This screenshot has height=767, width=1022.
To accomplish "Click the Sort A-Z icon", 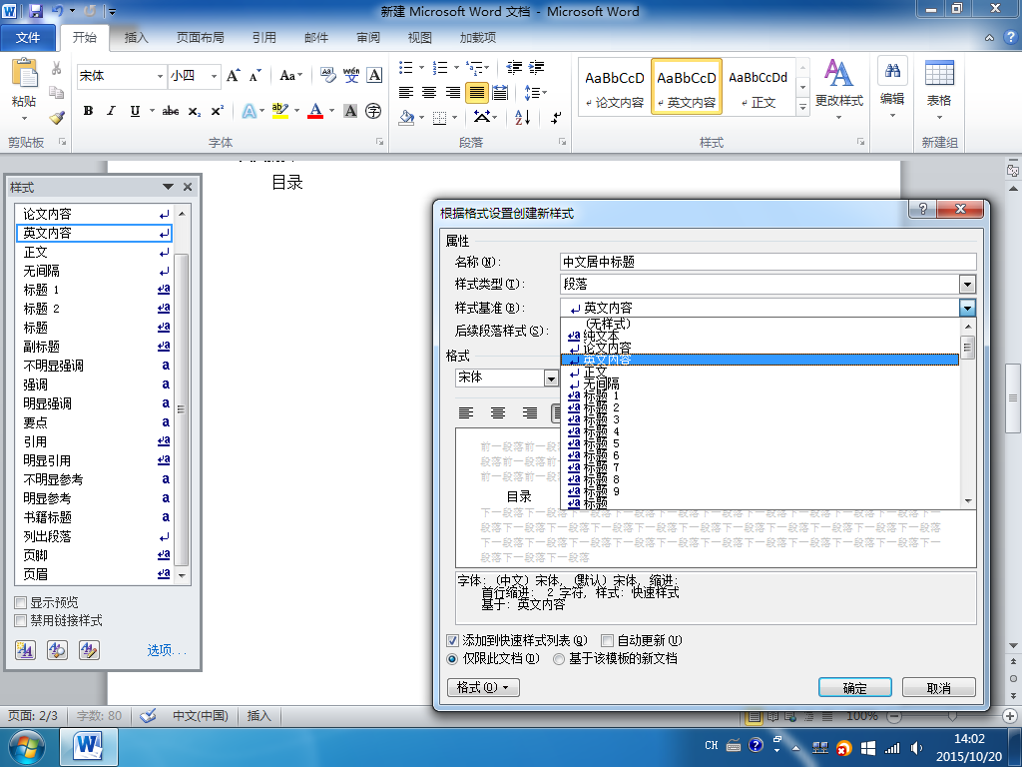I will pyautogui.click(x=523, y=118).
